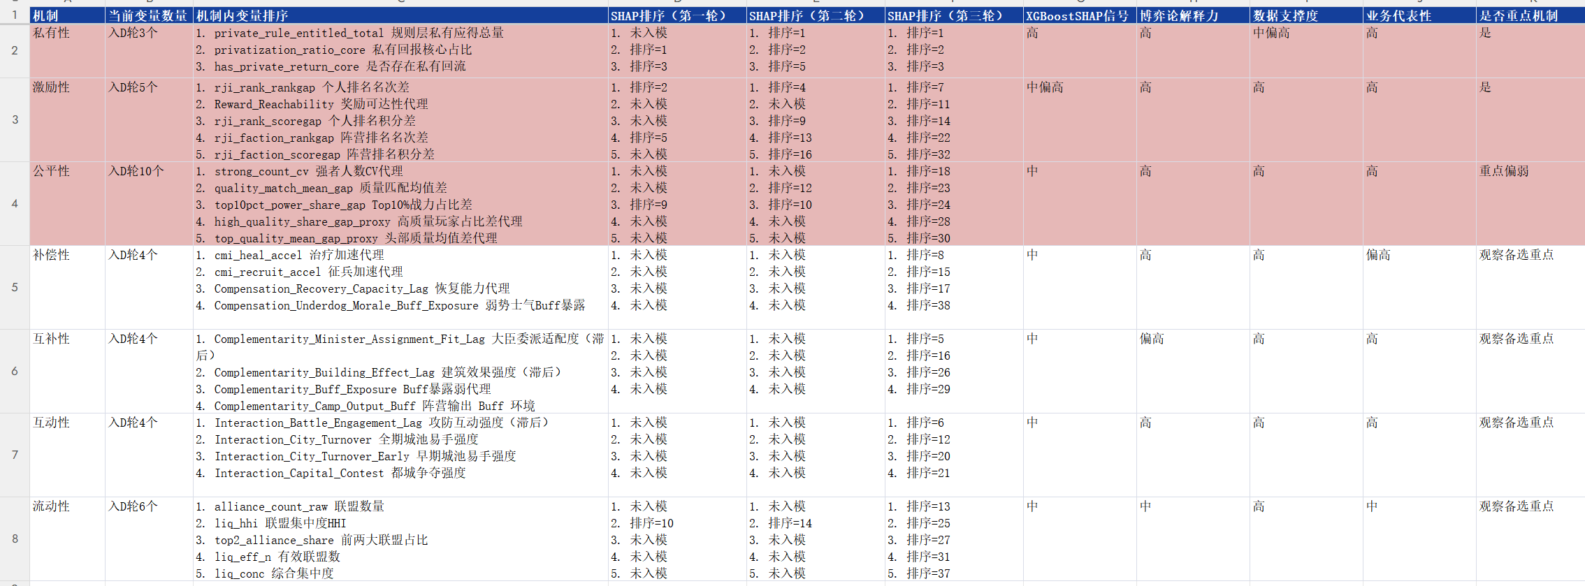Screen dimensions: 1585x586
Task: Click the 偏高 博弈论解释力 cell in 互补性 row
Action: point(1193,371)
